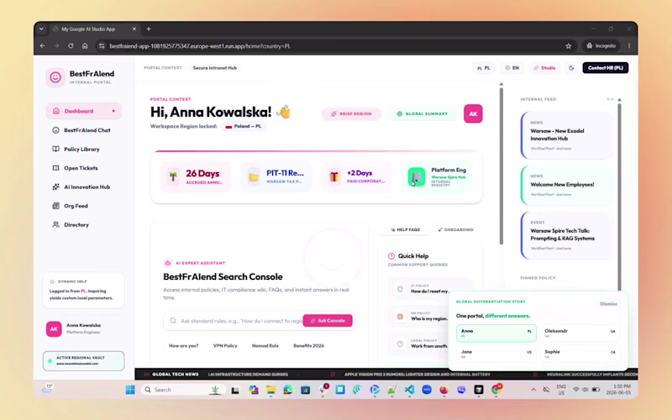672x420 pixels.
Task: Click the Poland — PL region badge
Action: [244, 127]
